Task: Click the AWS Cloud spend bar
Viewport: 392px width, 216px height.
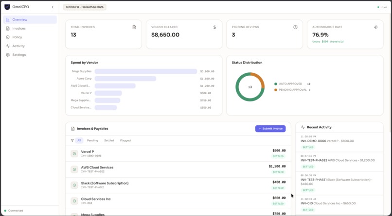Action: coord(115,86)
